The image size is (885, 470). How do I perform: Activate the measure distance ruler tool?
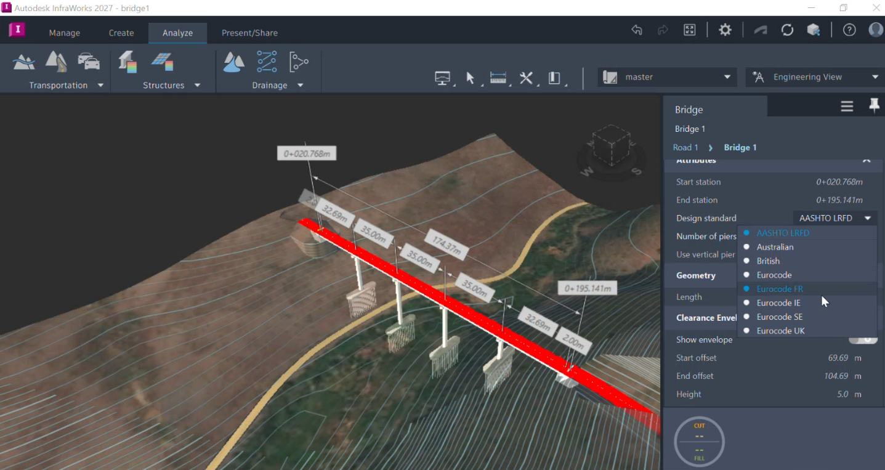[498, 78]
